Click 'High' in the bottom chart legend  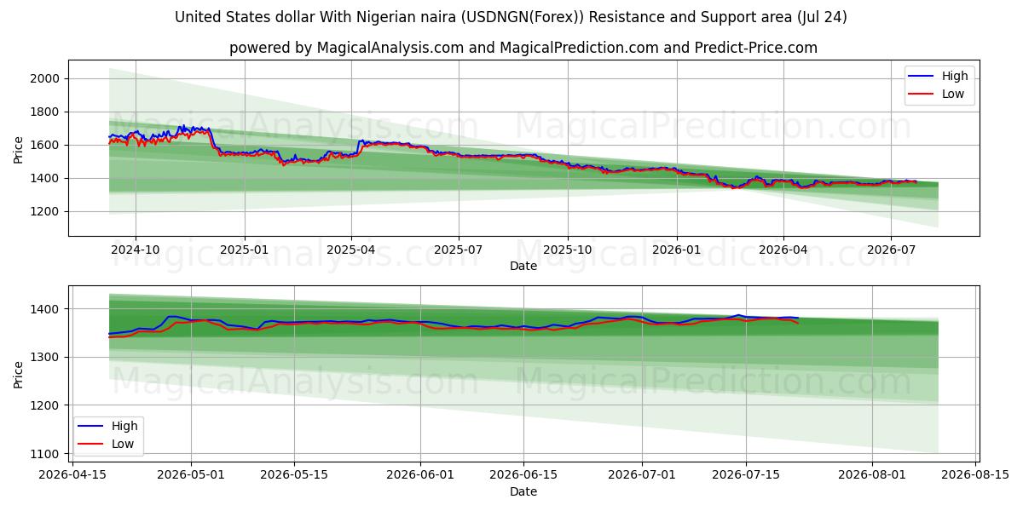coord(124,426)
